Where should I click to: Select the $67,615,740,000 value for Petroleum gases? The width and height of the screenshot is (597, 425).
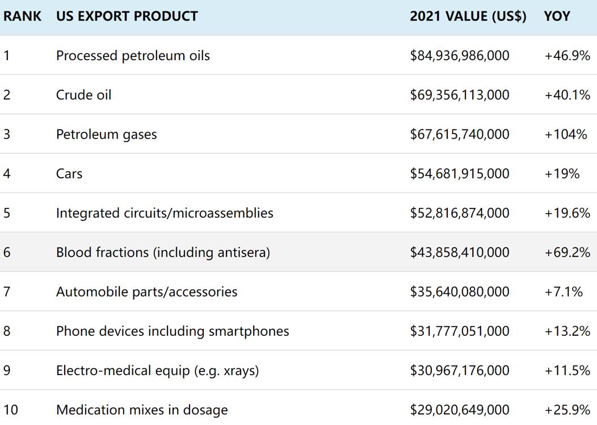tap(460, 135)
